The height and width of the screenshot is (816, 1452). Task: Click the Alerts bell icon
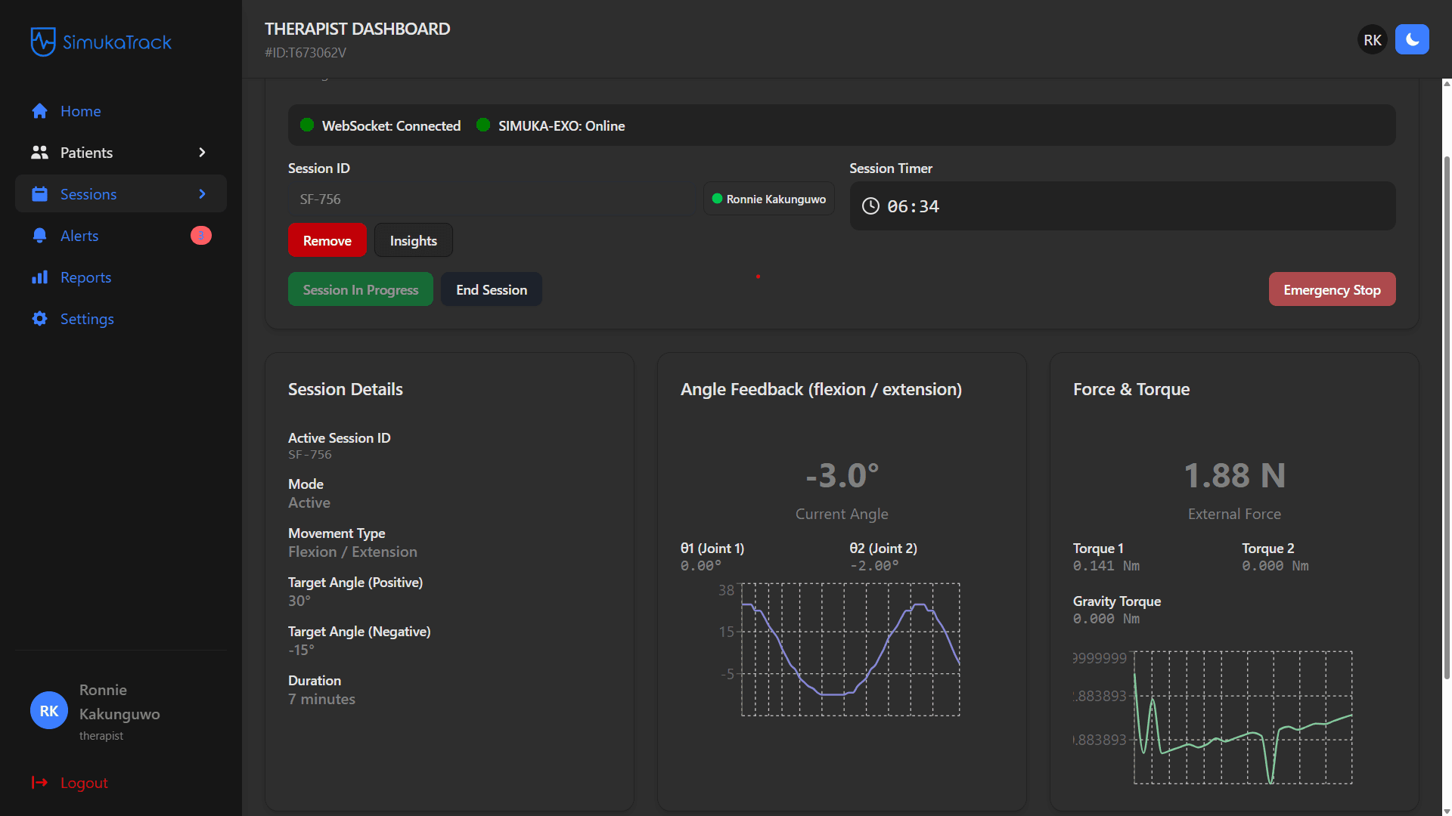pos(40,236)
